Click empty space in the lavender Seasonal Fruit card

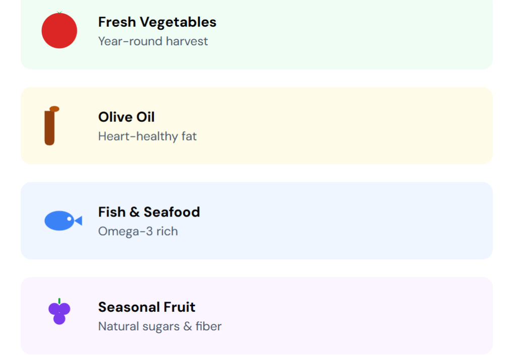click(x=353, y=316)
